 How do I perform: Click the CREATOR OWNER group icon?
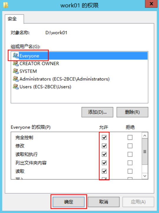tap(16, 64)
